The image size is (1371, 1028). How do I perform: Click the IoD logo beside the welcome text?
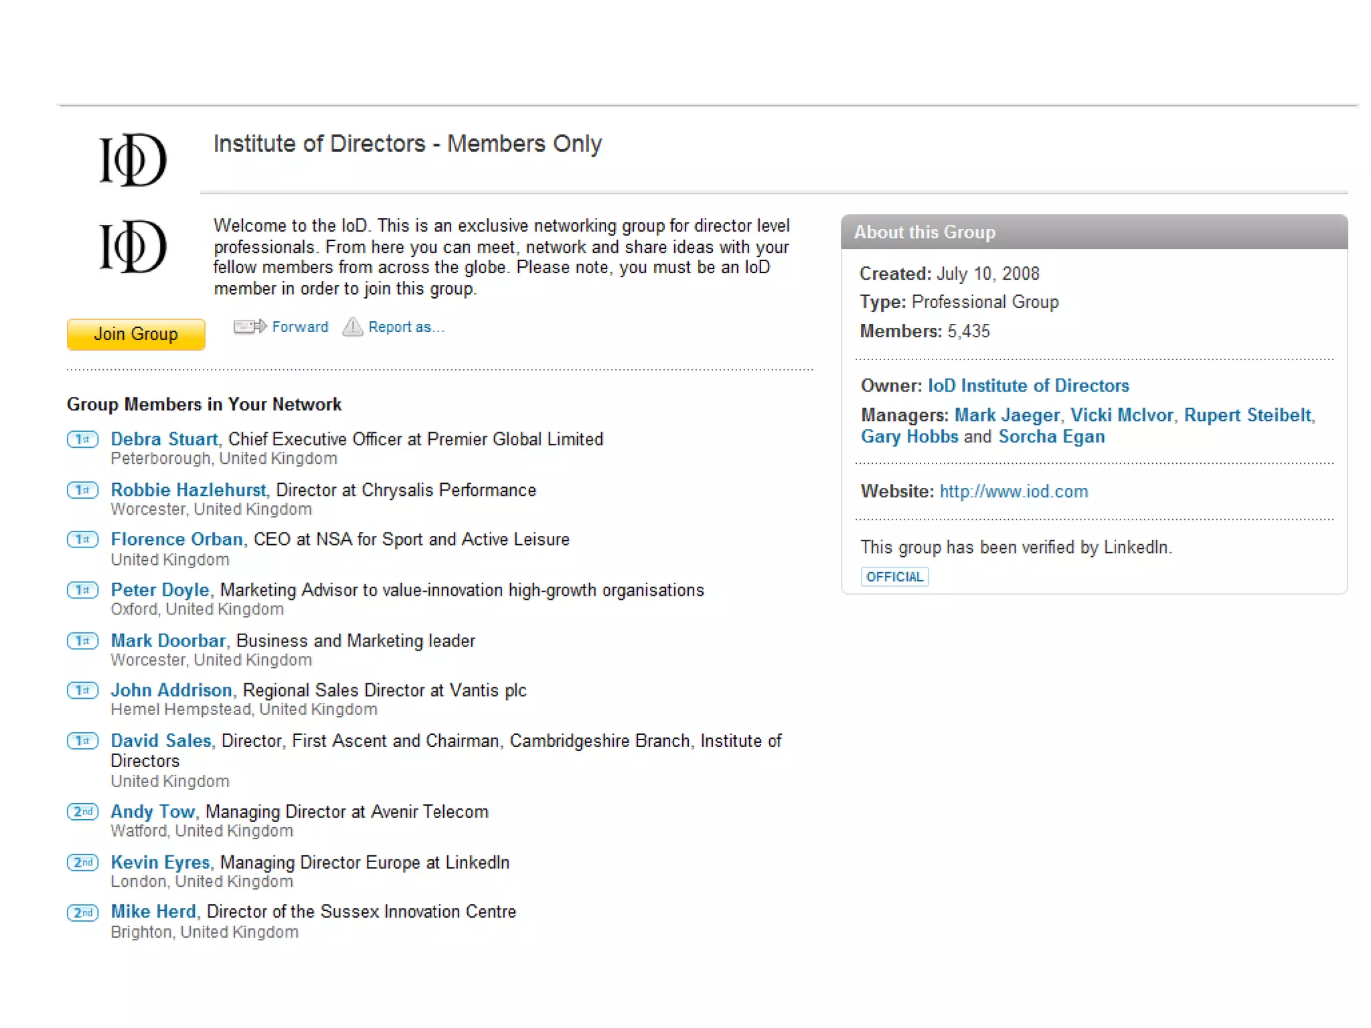[133, 247]
